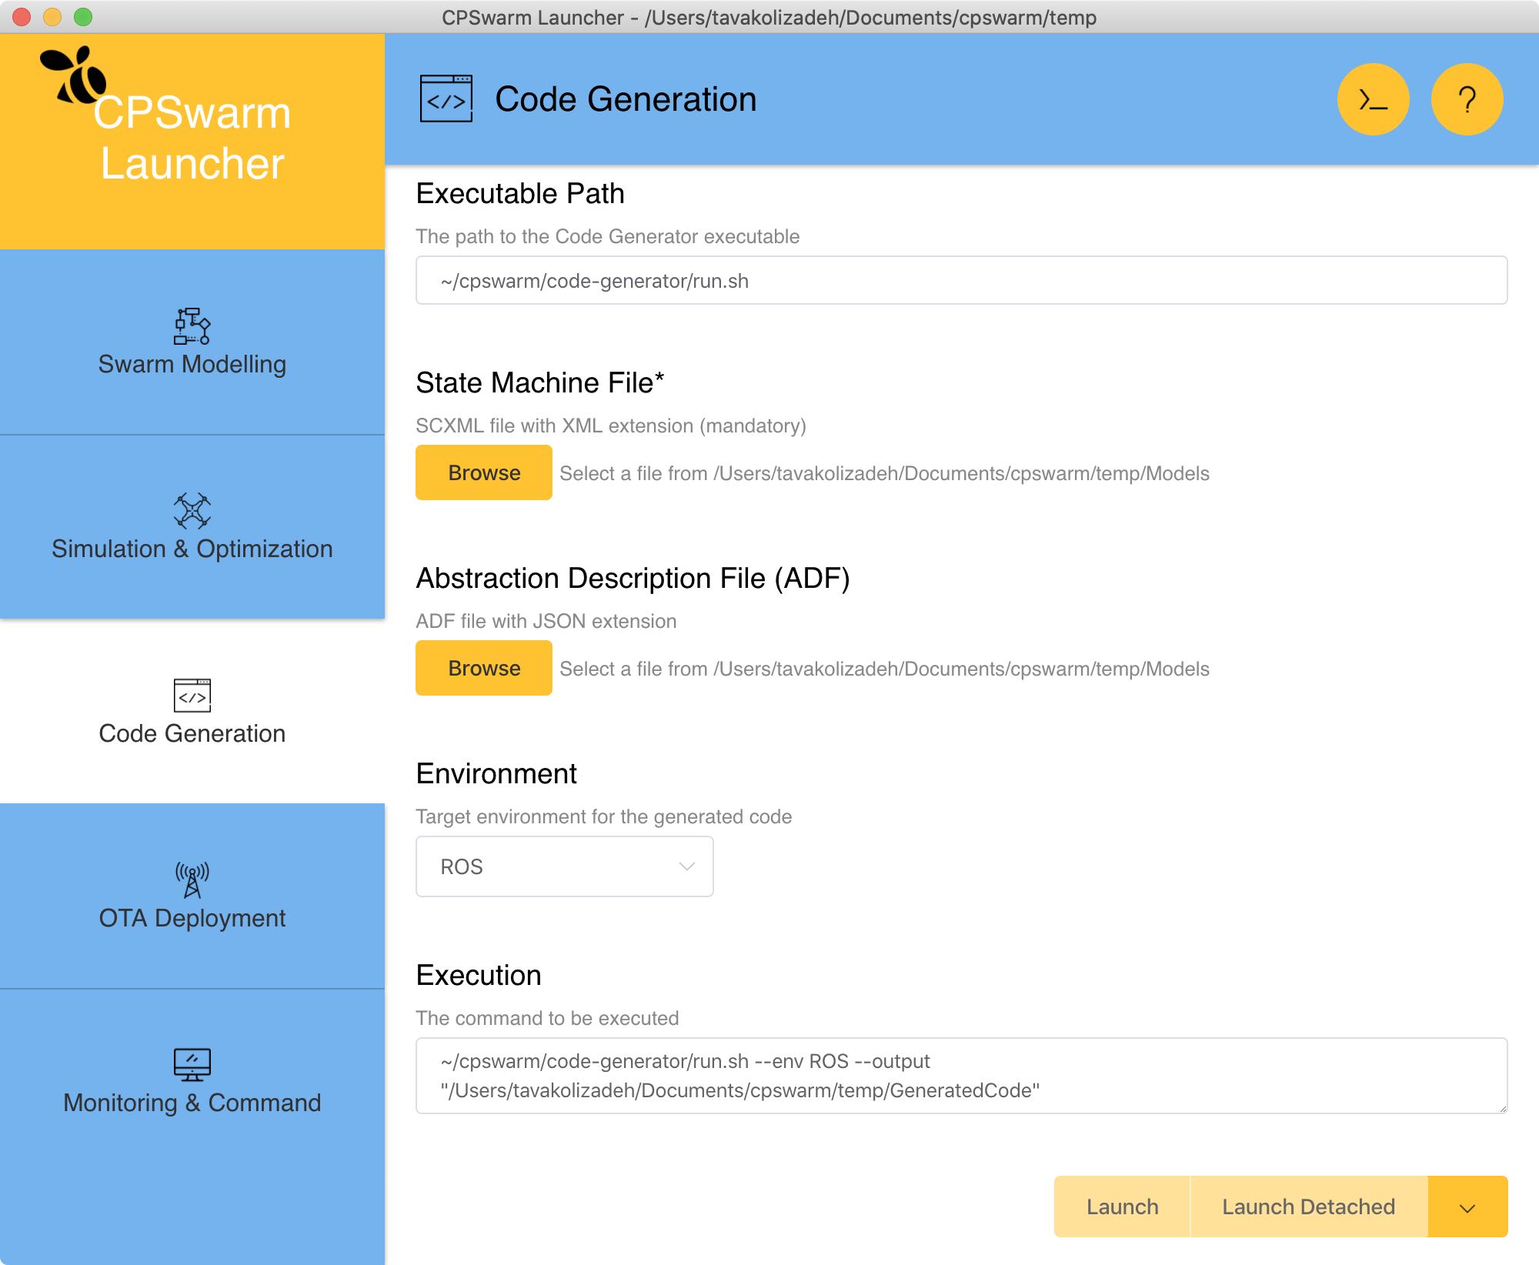Click the Code Generation sidebar icon

pos(192,696)
